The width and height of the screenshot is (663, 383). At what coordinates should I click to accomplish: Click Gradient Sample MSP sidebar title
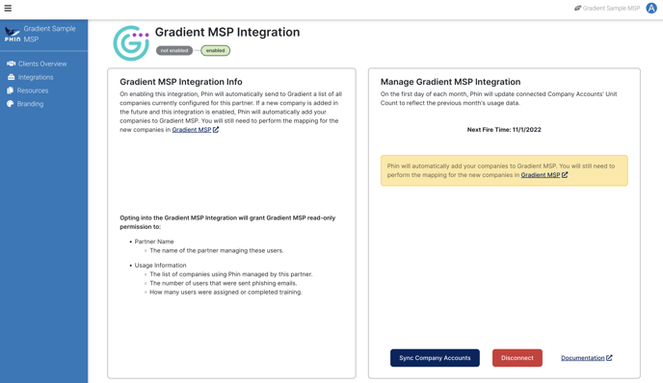[x=49, y=34]
